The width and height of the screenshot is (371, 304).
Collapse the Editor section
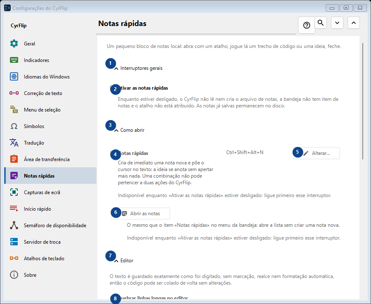(x=124, y=261)
